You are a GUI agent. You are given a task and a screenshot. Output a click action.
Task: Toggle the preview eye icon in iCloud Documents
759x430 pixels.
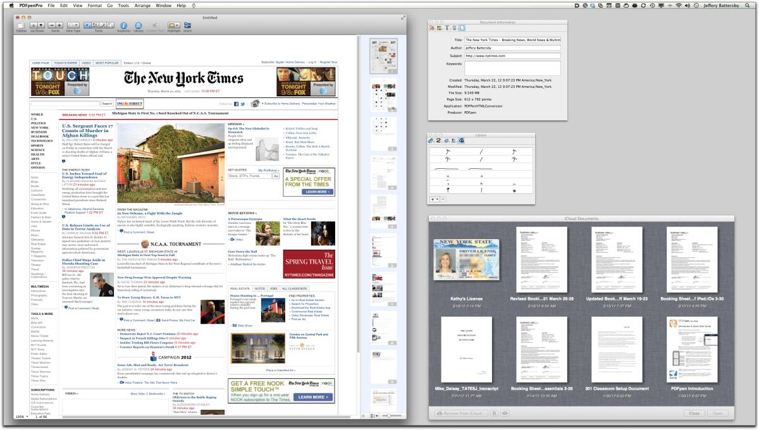505,413
